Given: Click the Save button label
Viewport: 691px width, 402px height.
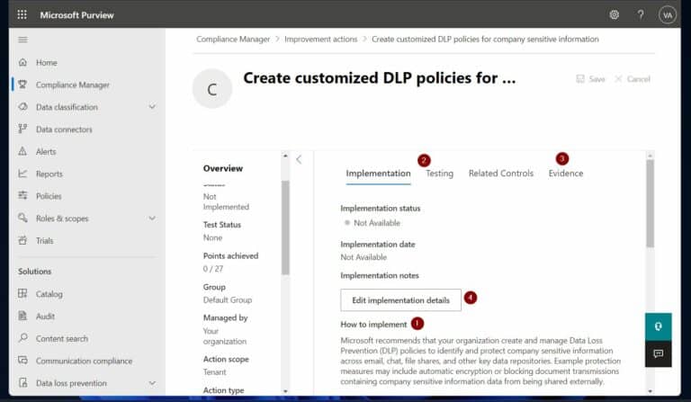Looking at the screenshot, I should pyautogui.click(x=597, y=79).
